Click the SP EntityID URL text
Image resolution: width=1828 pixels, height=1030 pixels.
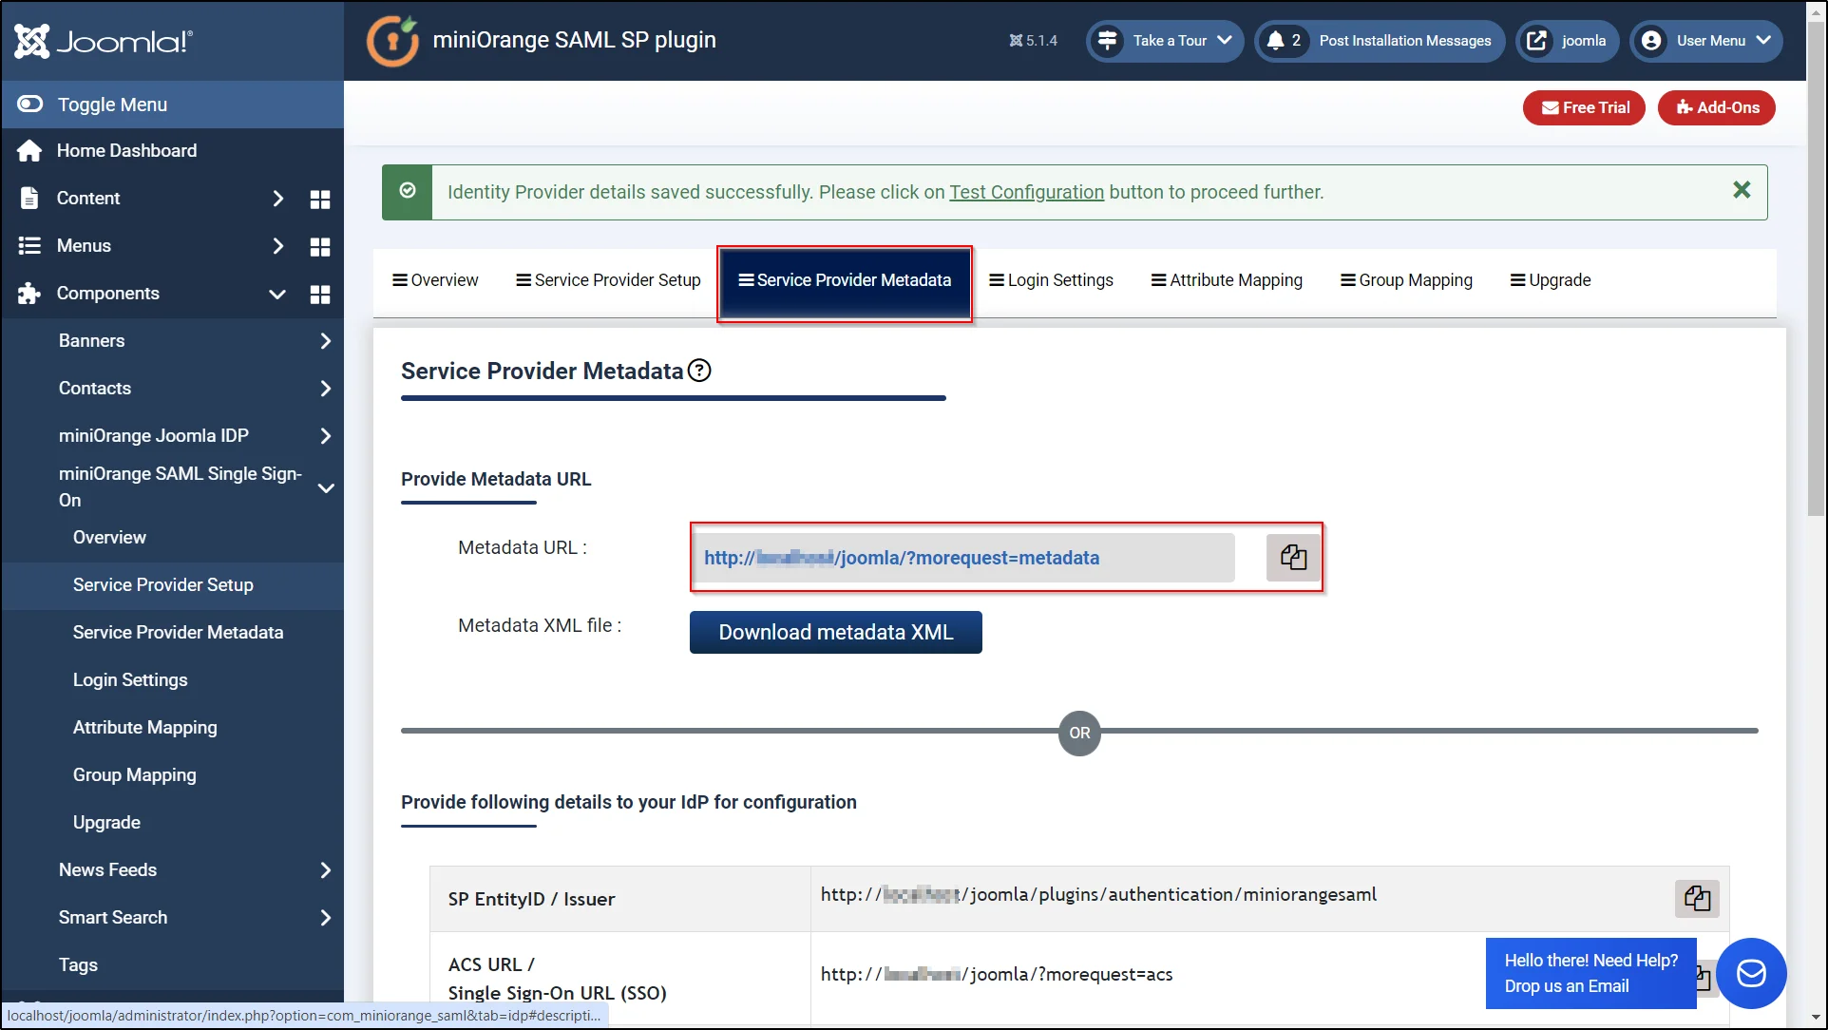(1098, 895)
